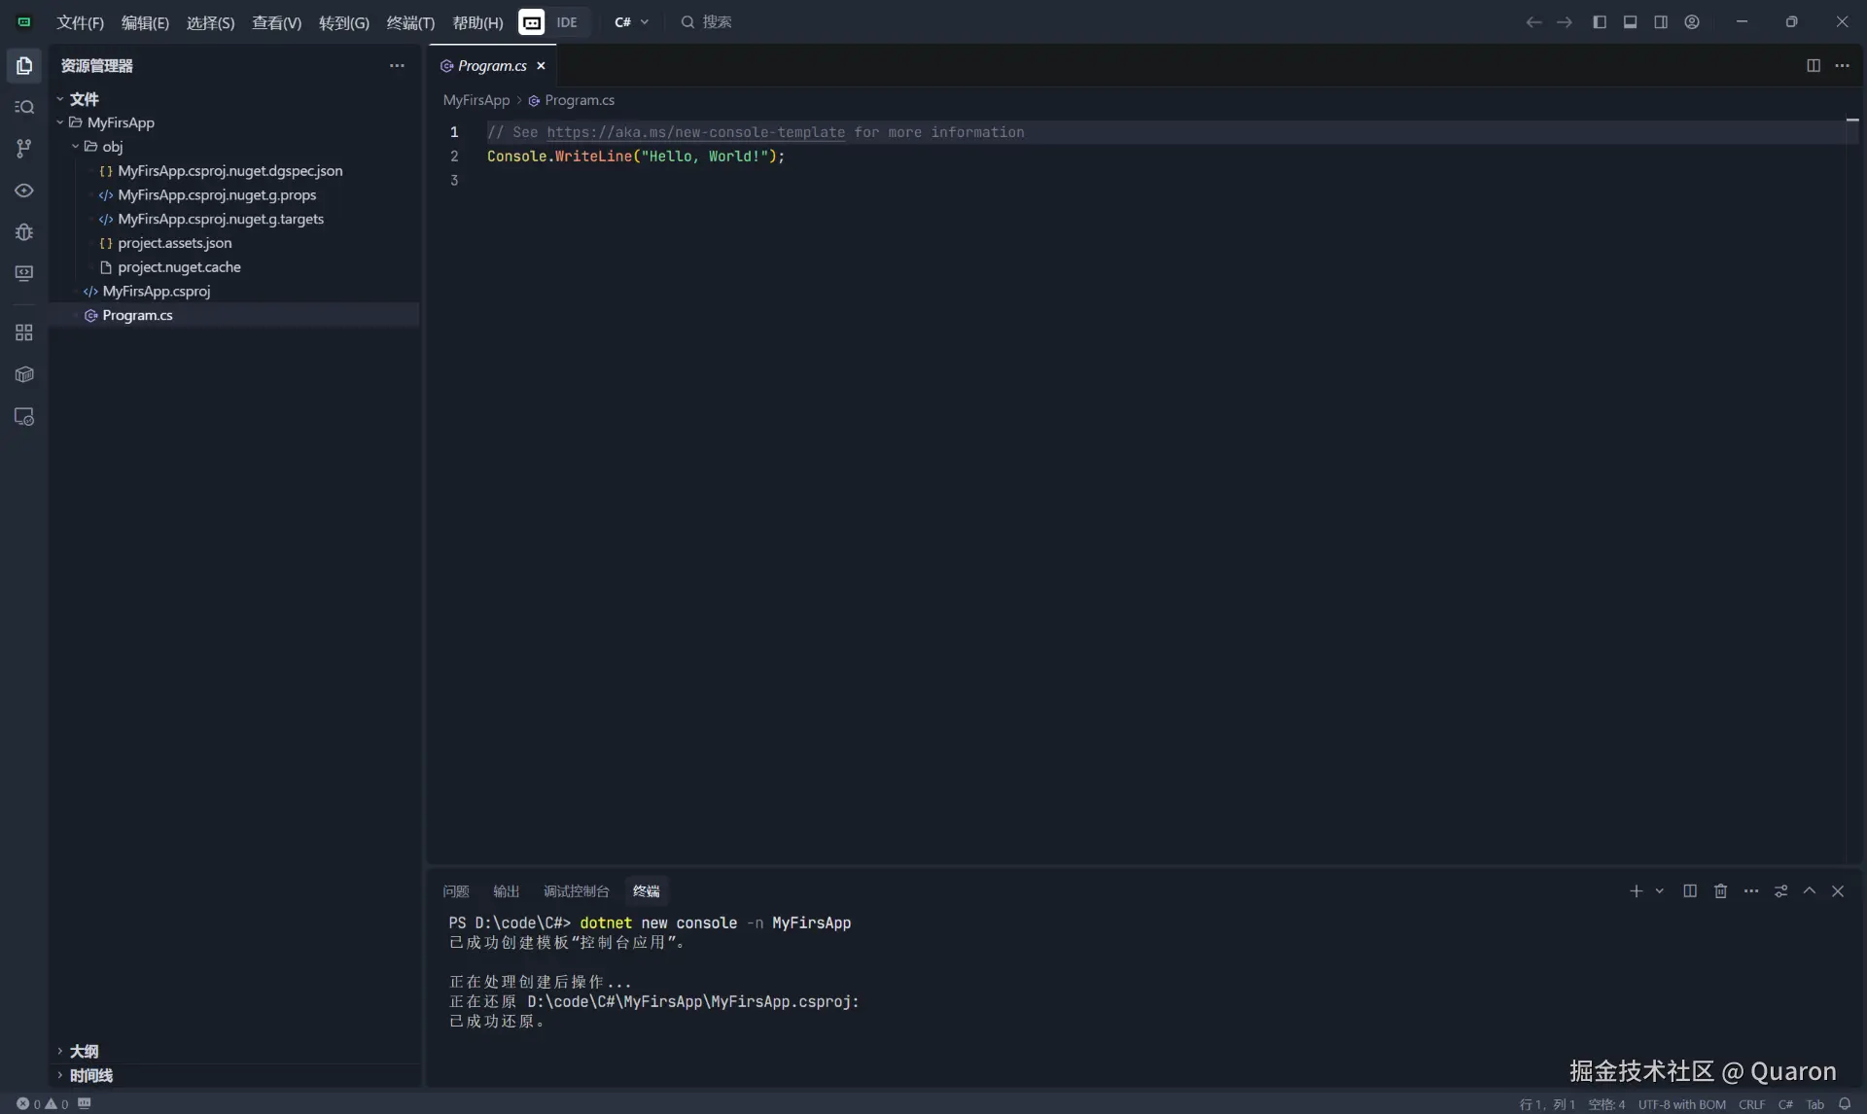Kill the terminal with trash icon
This screenshot has width=1867, height=1114.
point(1720,890)
